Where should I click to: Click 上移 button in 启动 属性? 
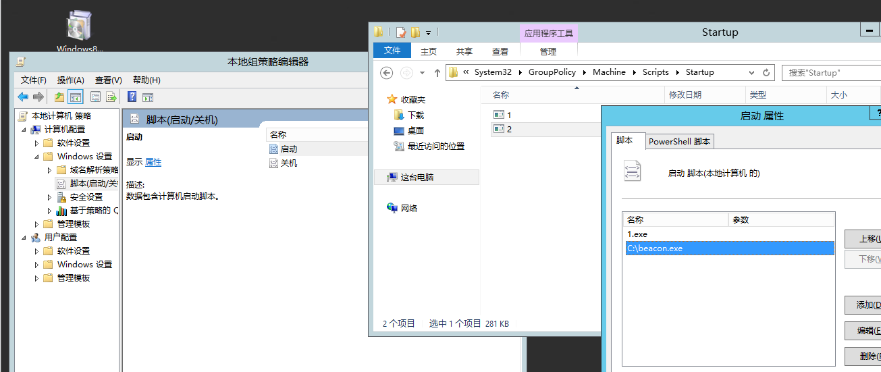click(x=862, y=239)
